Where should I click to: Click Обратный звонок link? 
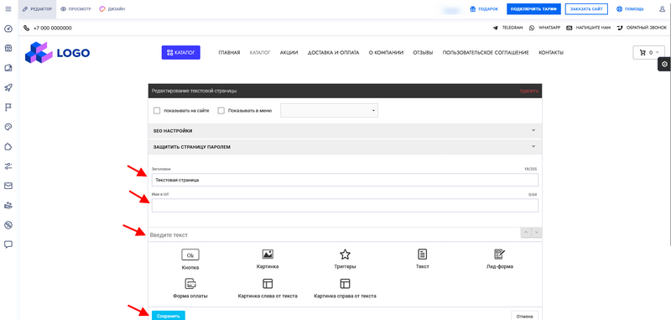coord(642,28)
